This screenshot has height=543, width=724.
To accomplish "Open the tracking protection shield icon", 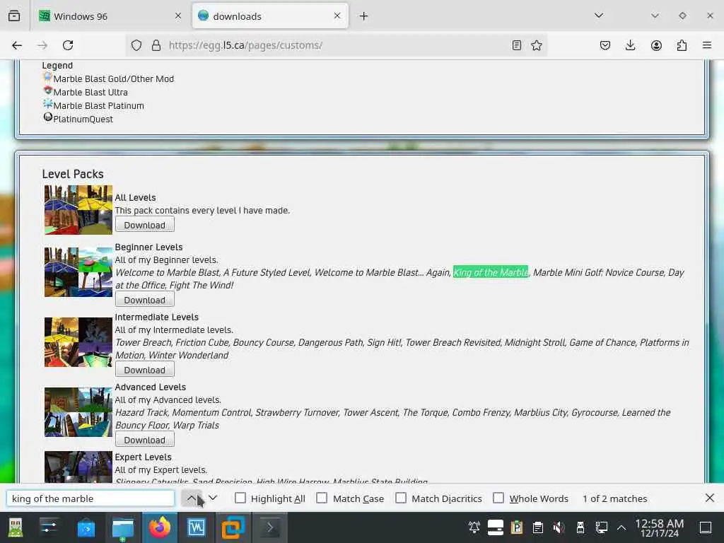I will point(136,45).
